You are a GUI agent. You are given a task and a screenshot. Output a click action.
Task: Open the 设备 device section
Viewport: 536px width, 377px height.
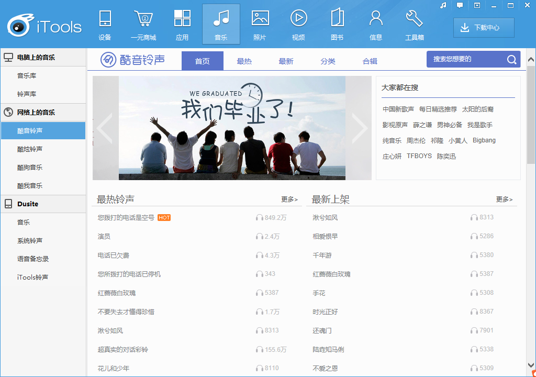click(105, 25)
